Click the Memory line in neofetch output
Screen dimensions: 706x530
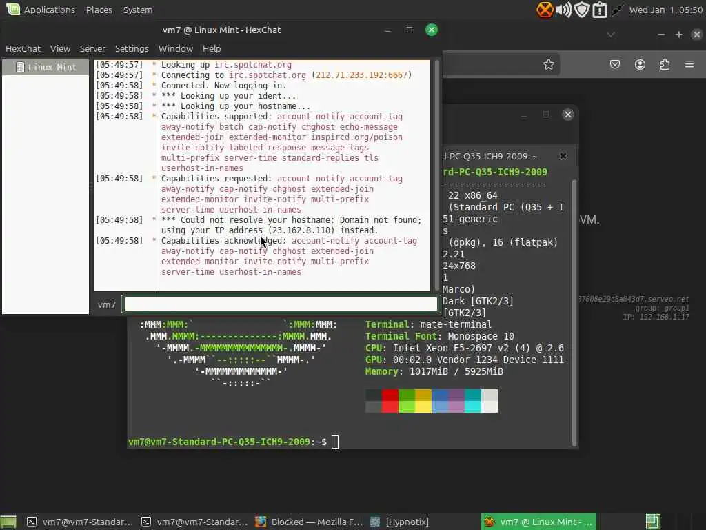(x=434, y=371)
